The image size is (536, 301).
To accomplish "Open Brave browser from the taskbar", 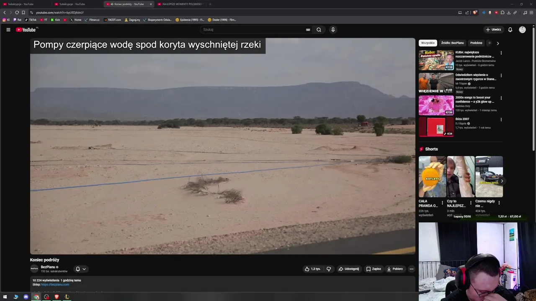I will 57,297.
